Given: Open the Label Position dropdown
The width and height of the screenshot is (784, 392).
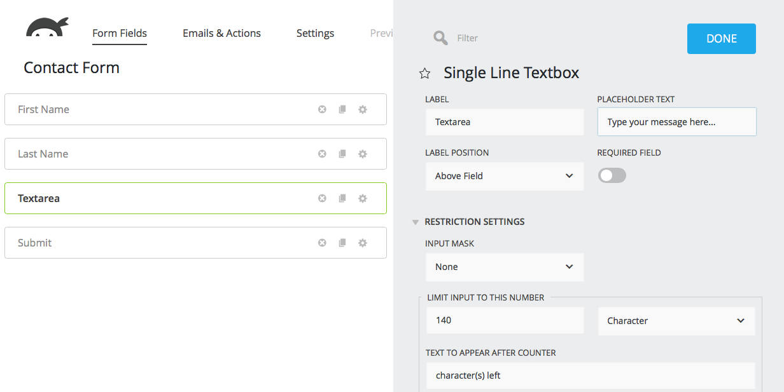Looking at the screenshot, I should pos(504,176).
